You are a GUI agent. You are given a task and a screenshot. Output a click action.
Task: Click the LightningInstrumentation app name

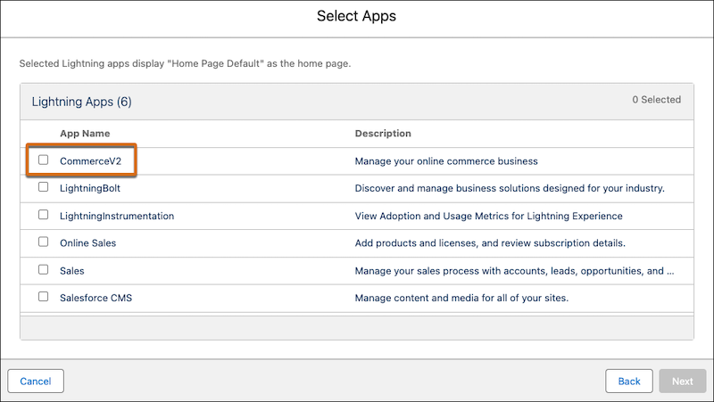point(117,216)
